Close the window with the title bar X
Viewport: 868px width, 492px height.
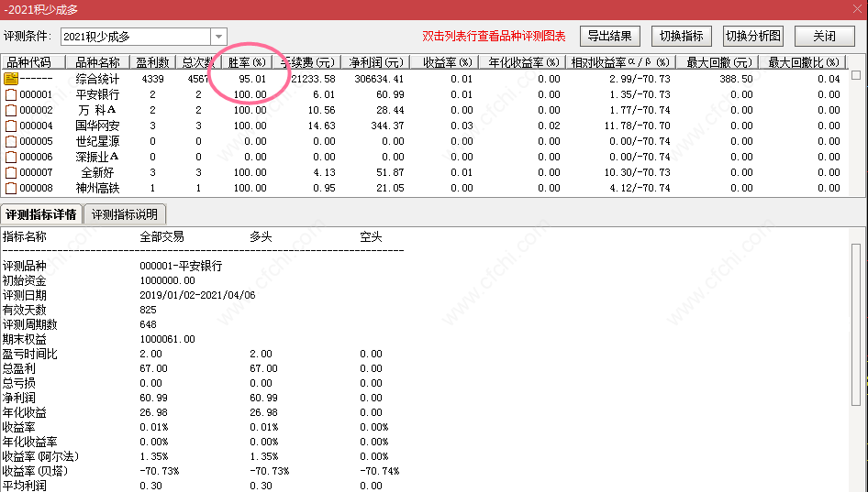tap(856, 8)
